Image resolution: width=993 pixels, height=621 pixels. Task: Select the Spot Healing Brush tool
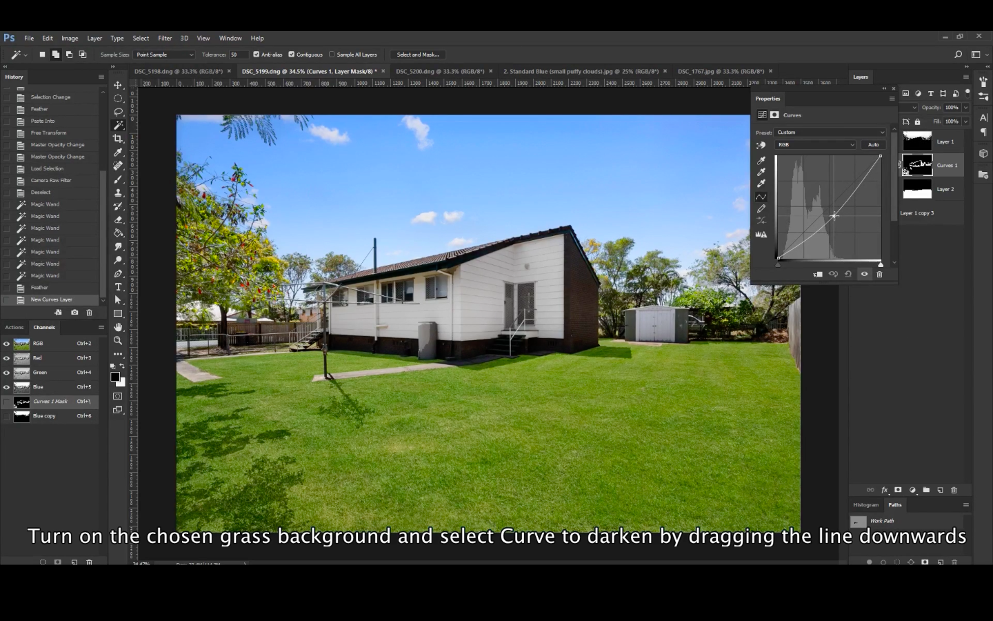click(118, 166)
